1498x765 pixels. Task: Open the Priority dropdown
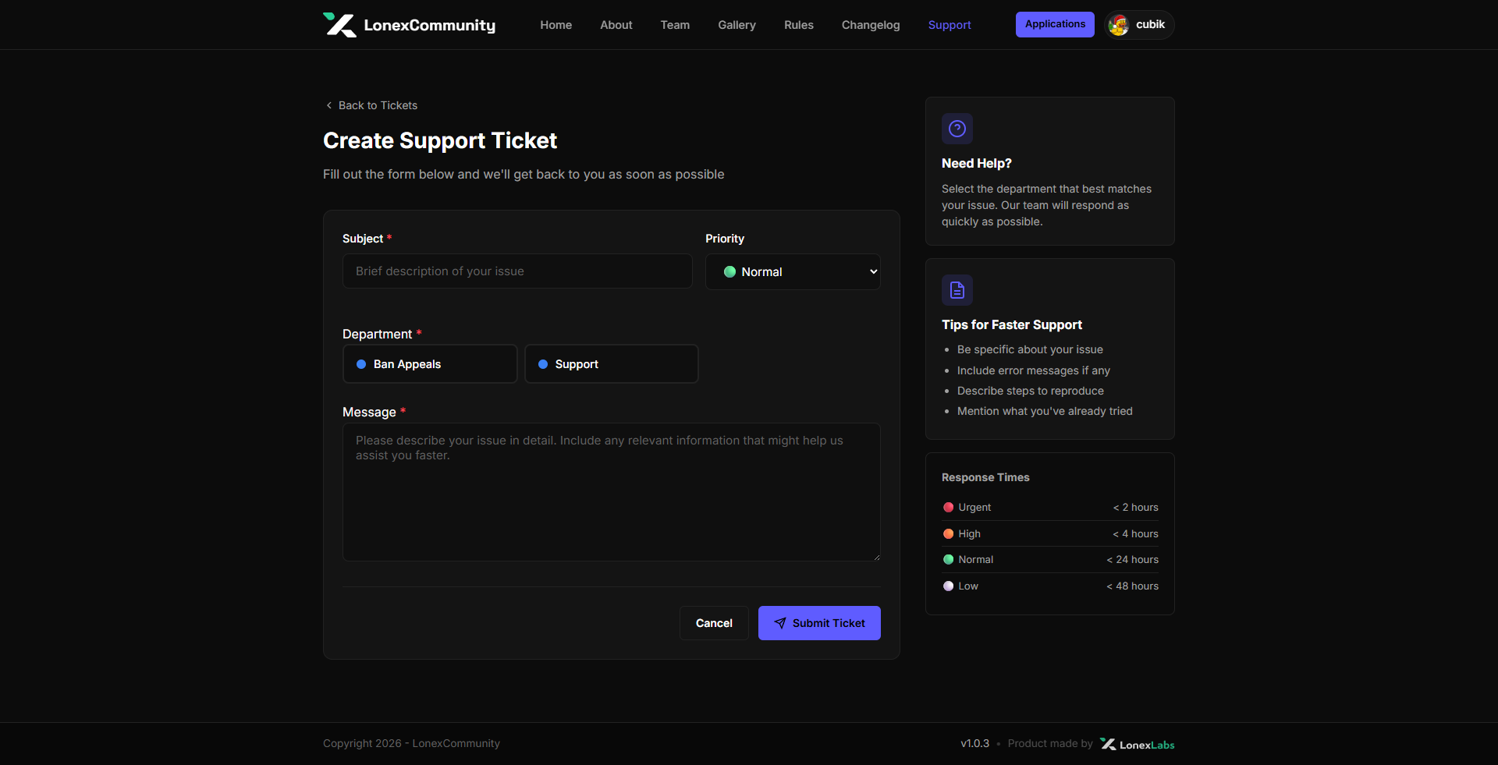(793, 271)
